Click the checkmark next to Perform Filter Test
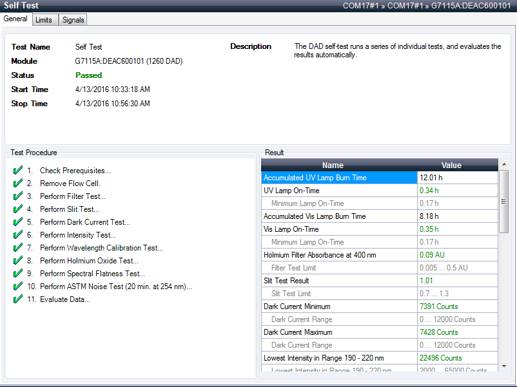 point(17,196)
